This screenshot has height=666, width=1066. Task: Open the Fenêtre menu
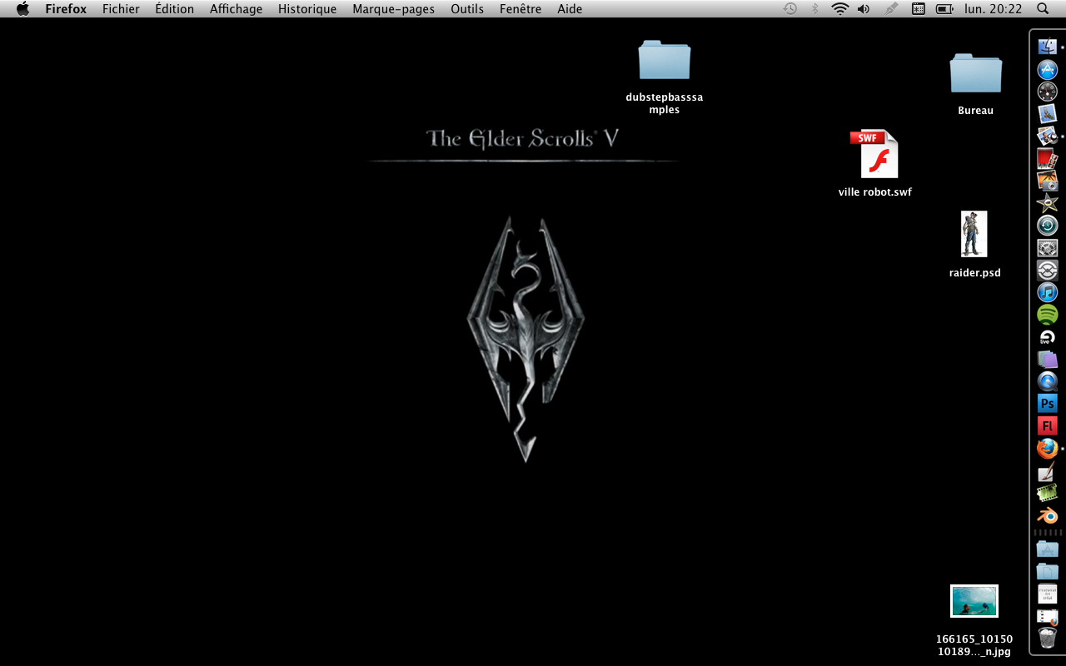pyautogui.click(x=521, y=9)
